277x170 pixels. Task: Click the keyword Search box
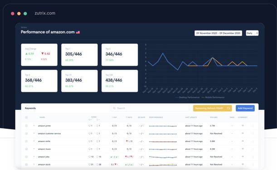[150, 108]
